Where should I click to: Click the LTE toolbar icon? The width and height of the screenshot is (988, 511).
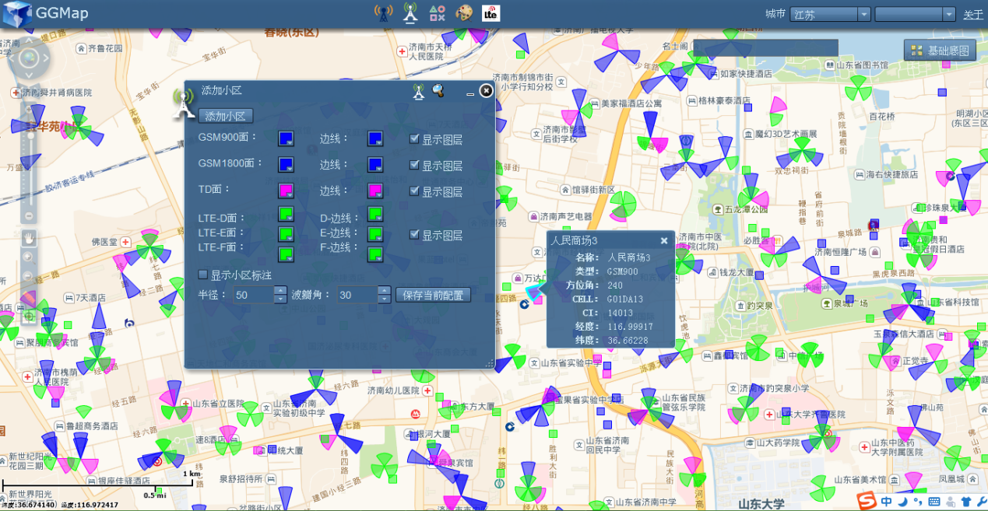(491, 12)
